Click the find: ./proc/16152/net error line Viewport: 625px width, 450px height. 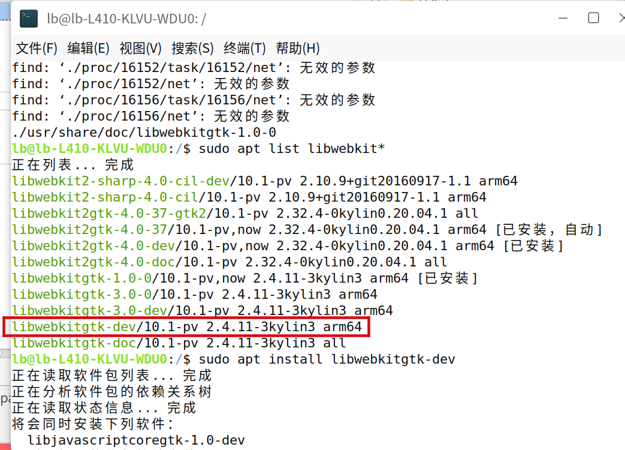click(x=150, y=84)
